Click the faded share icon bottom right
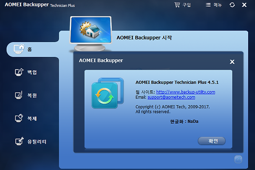Screen dimensions: 255x170 pyautogui.click(x=239, y=160)
